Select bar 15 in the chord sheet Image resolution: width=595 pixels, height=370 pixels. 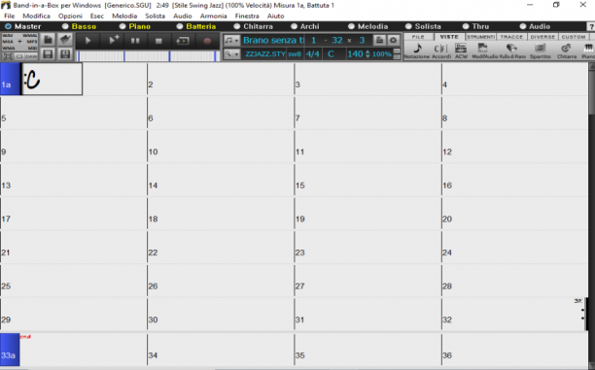[x=367, y=180]
